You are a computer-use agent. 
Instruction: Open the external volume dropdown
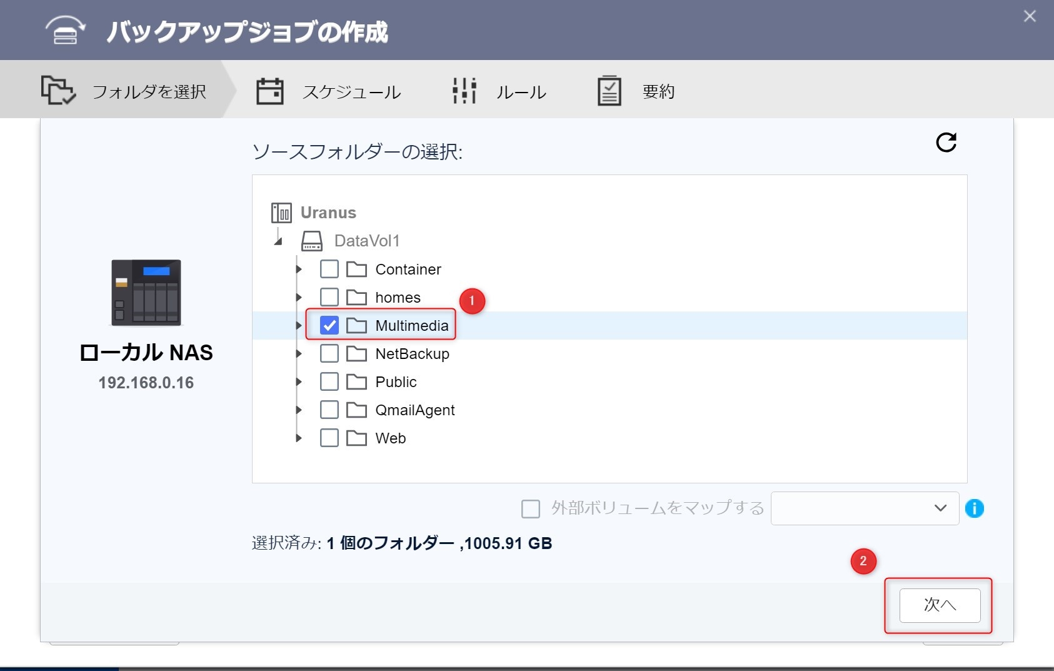click(x=865, y=508)
